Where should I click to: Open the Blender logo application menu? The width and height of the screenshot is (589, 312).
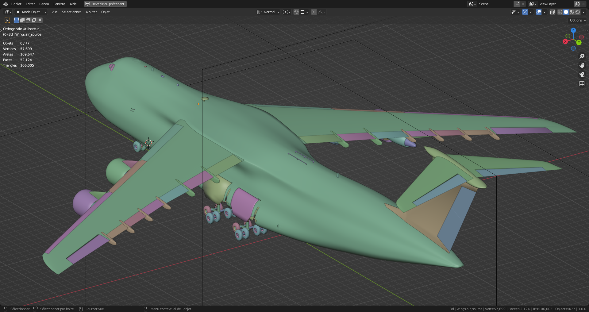coord(5,4)
